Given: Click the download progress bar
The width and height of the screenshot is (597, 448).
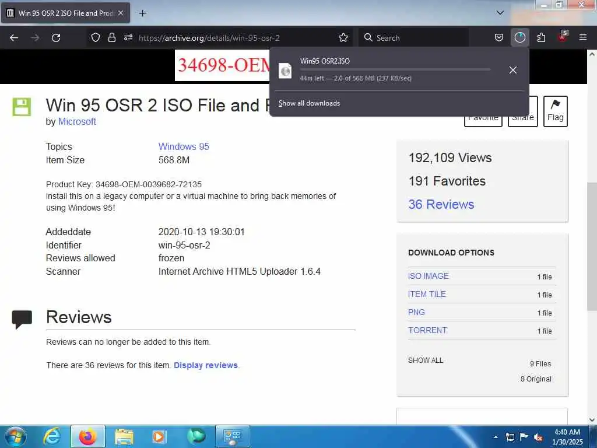Looking at the screenshot, I should point(395,69).
